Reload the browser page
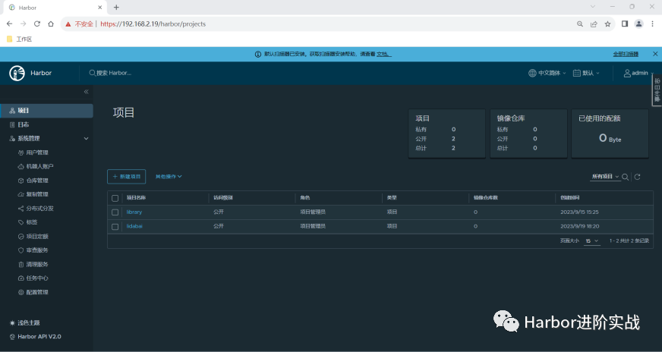The height and width of the screenshot is (352, 662). (37, 24)
